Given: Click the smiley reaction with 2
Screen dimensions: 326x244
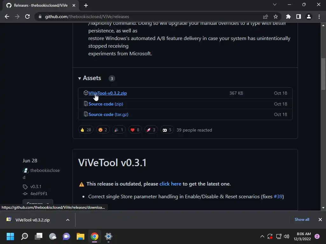Looking at the screenshot, I should coord(103,130).
